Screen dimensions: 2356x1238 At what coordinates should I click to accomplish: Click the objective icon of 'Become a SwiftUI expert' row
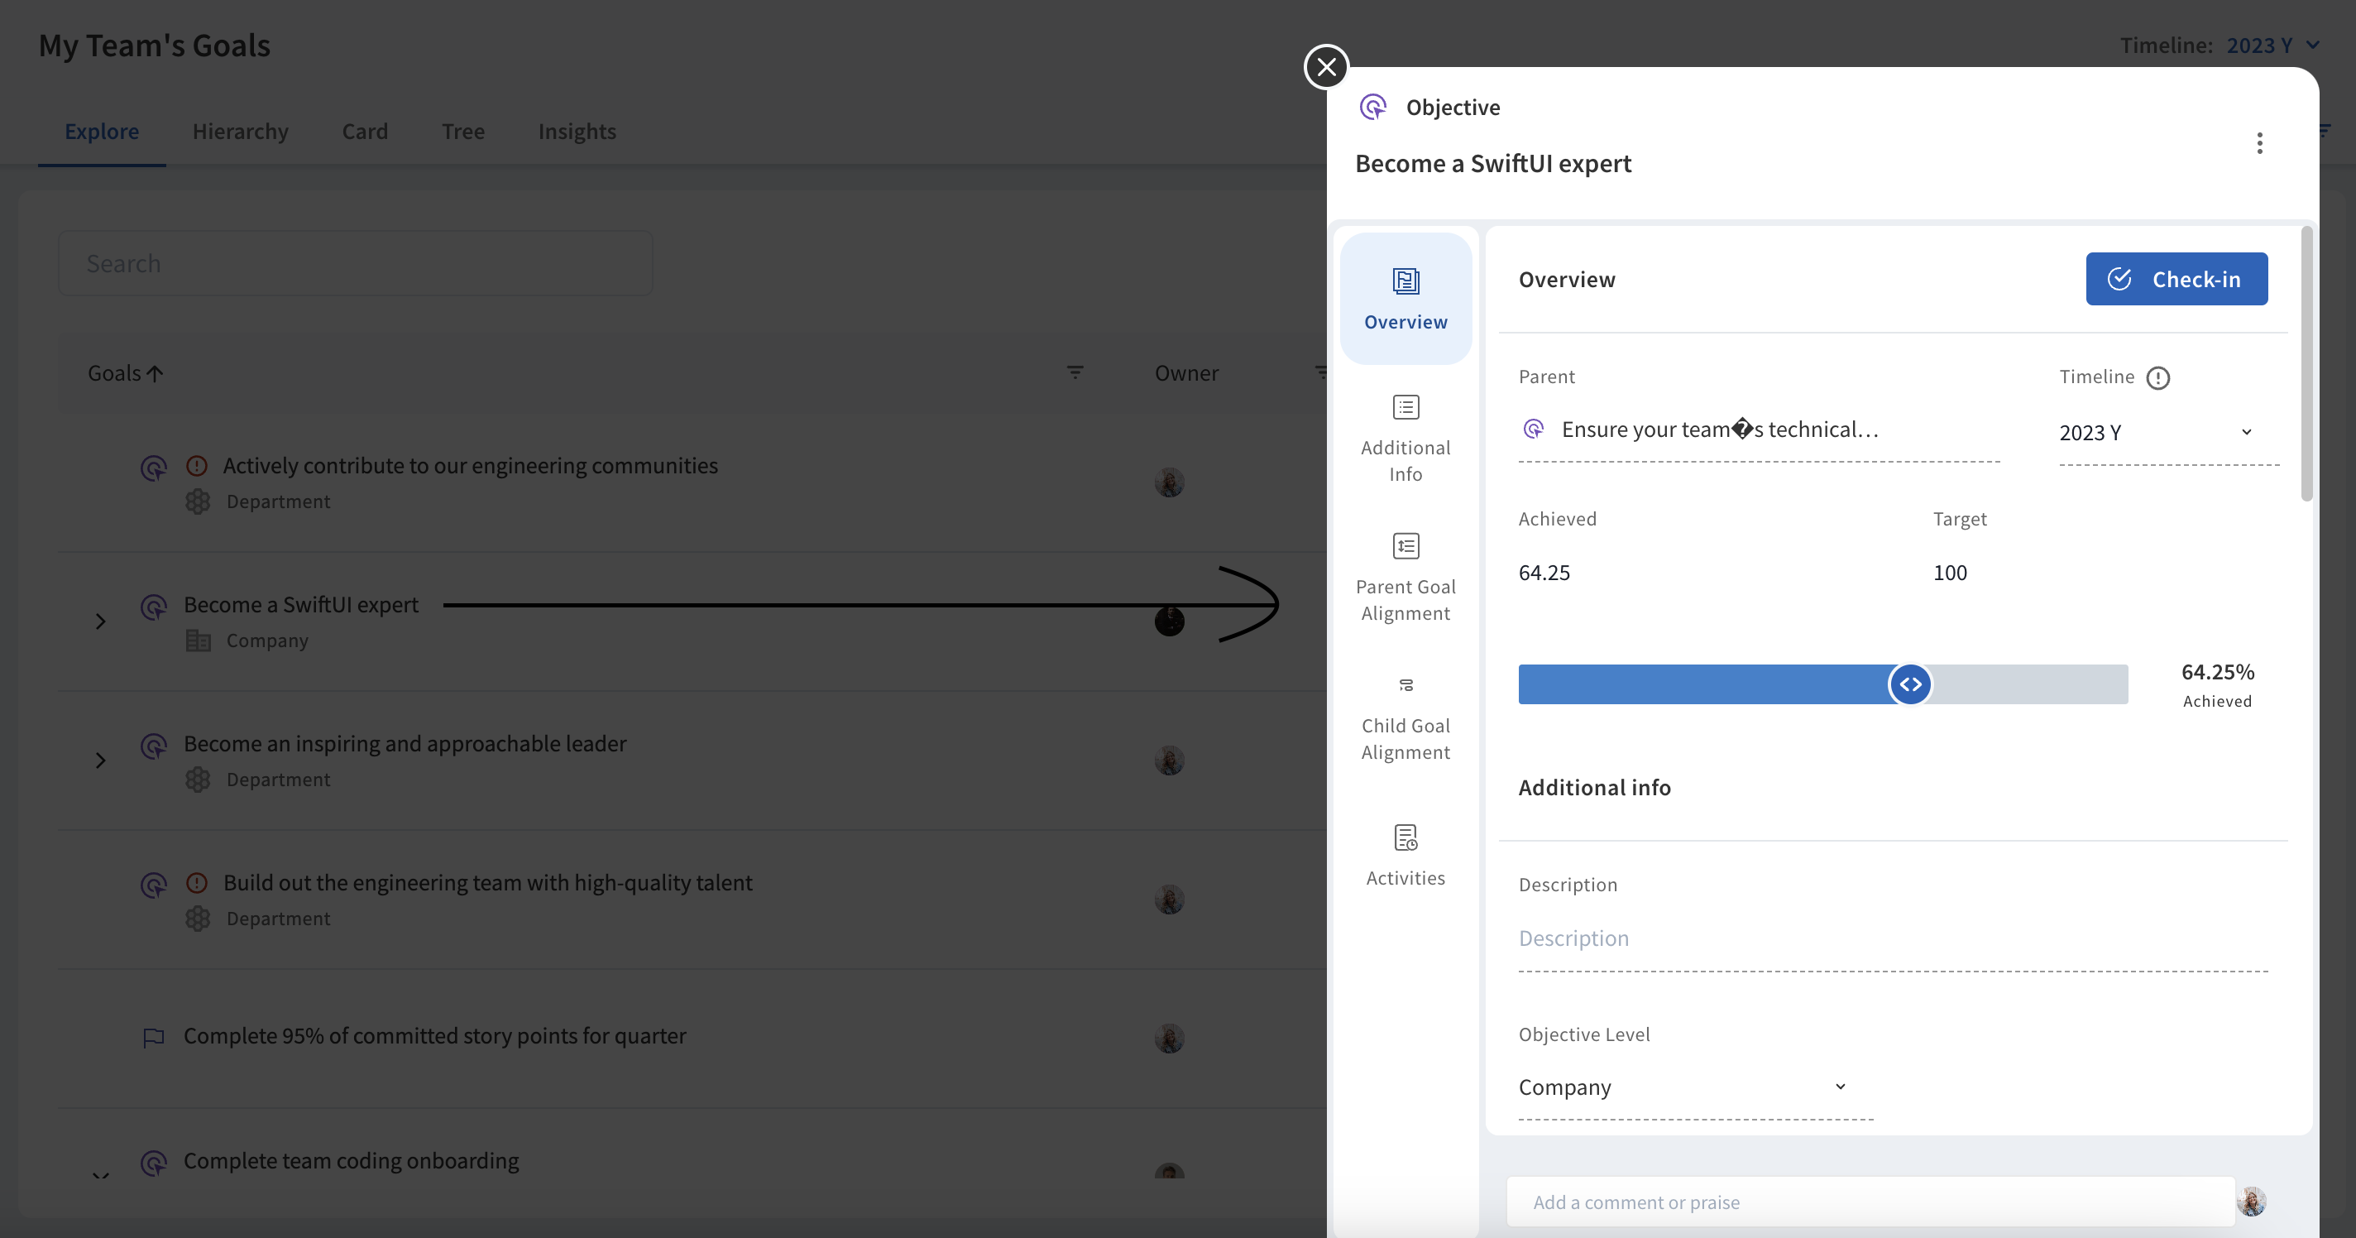pos(154,607)
